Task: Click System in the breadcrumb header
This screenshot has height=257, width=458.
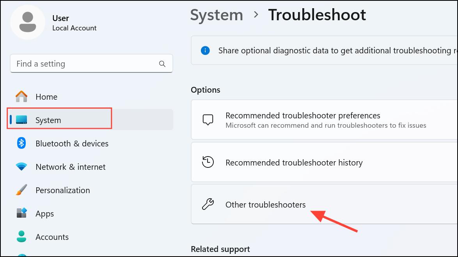Action: [217, 15]
